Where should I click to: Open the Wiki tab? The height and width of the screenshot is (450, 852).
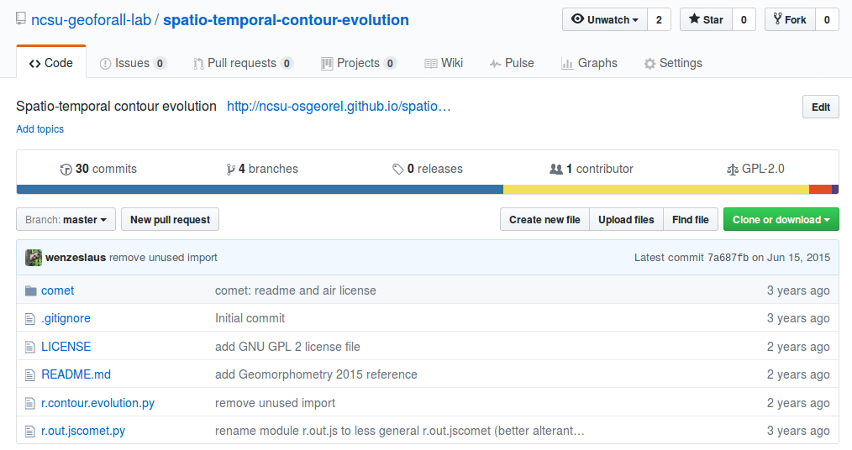tap(444, 64)
